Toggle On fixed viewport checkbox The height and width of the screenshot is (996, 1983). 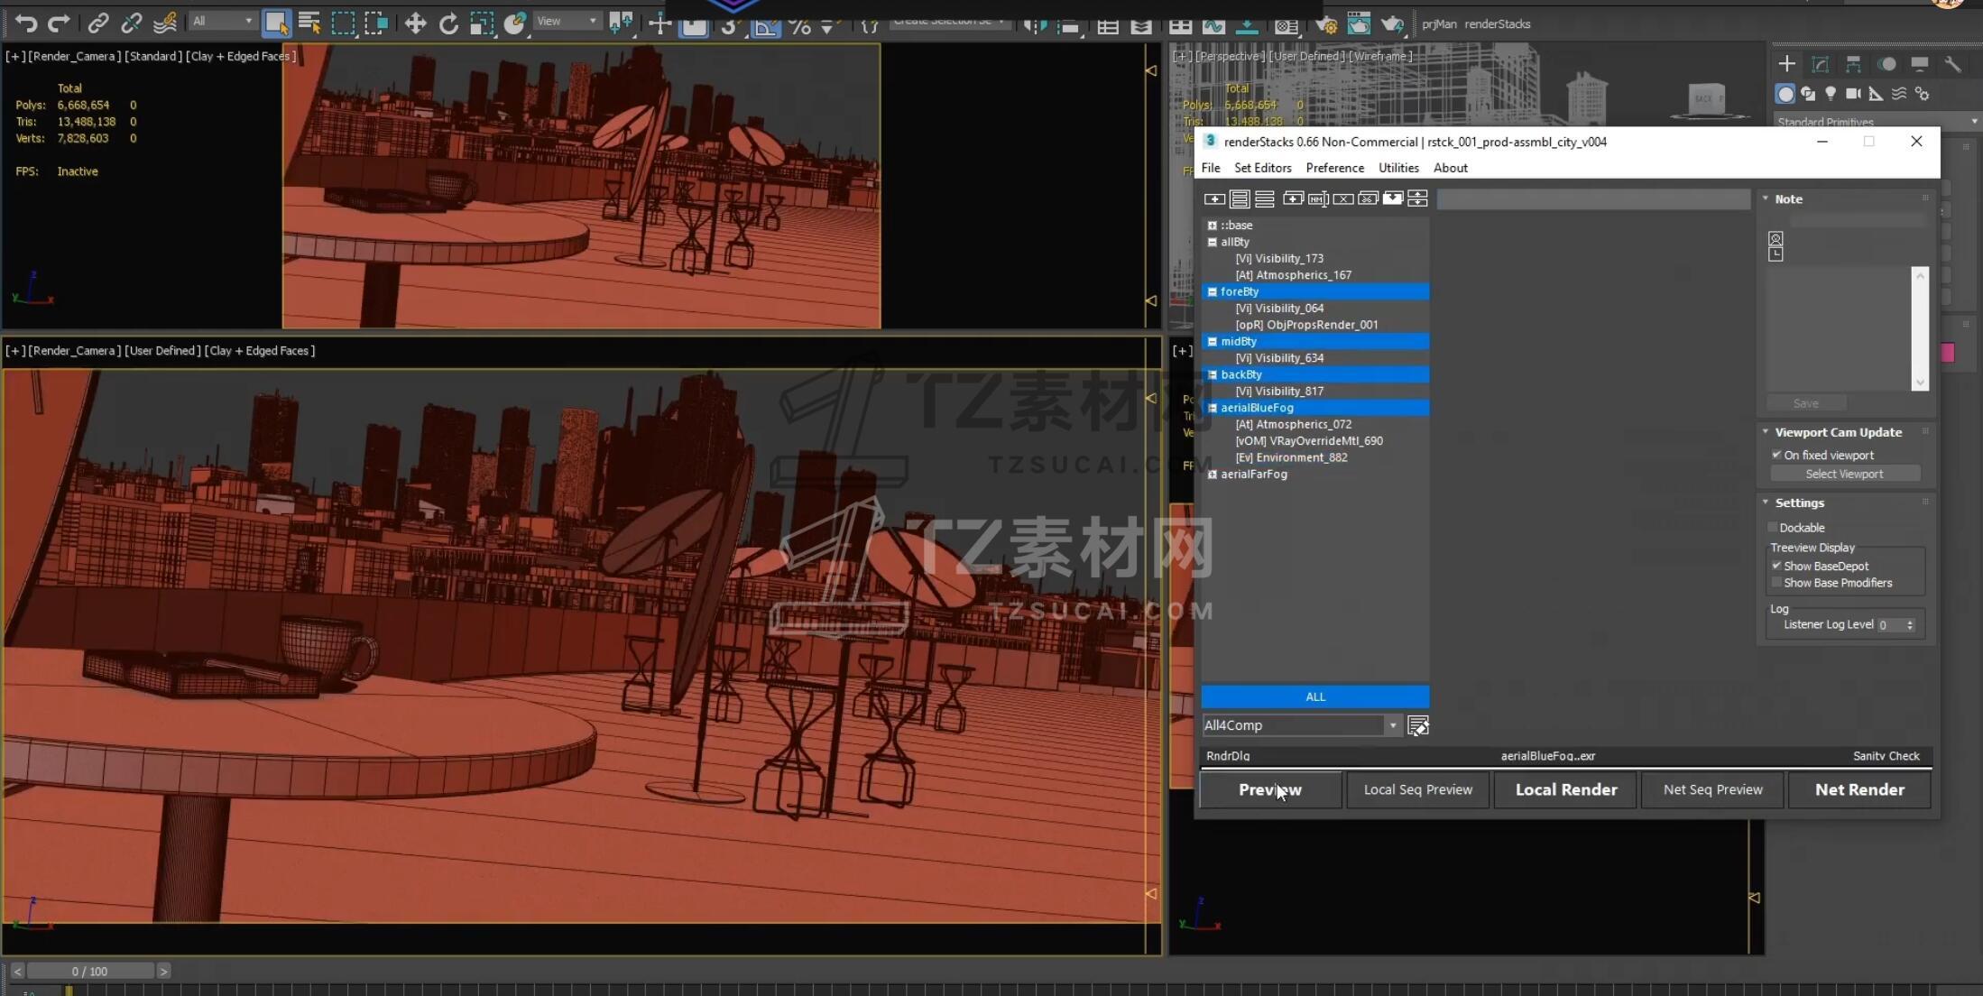(1776, 455)
